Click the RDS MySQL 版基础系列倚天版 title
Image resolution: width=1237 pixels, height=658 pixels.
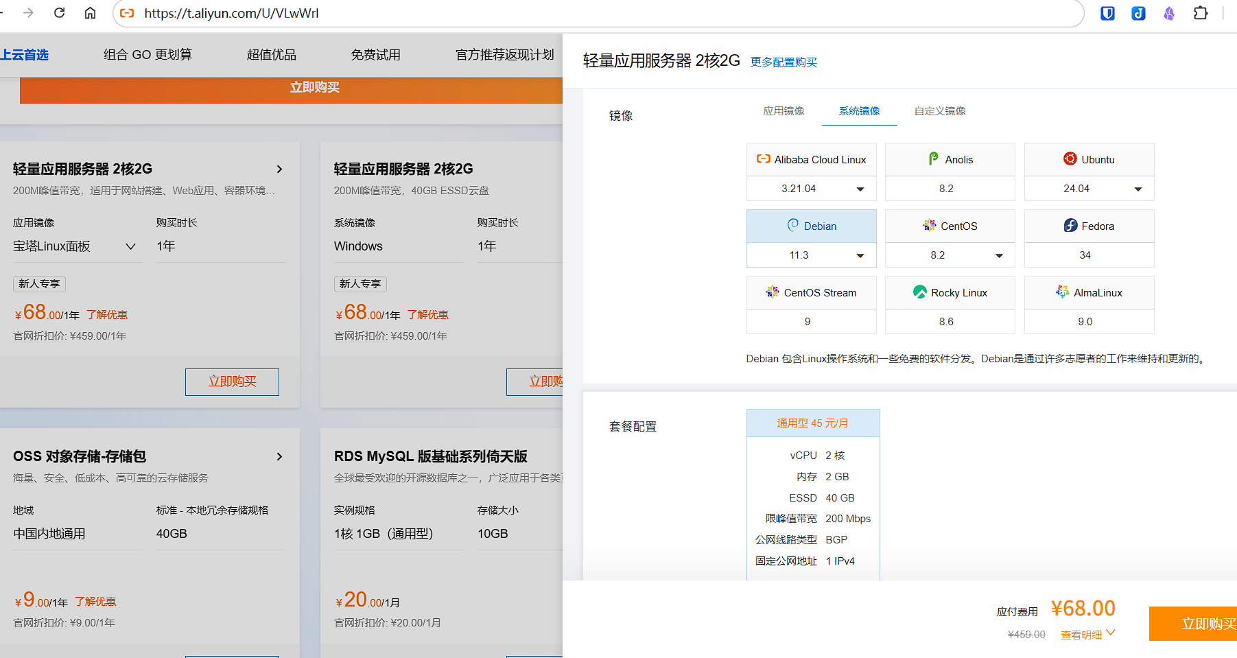tap(431, 456)
